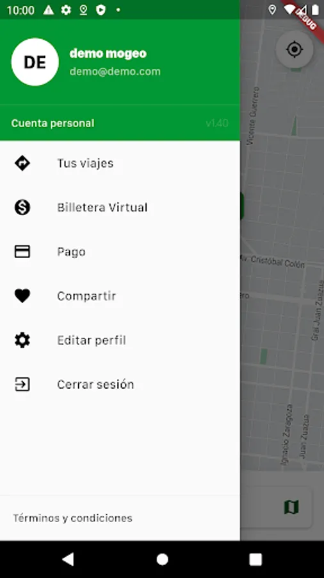Tap the Editar perfil gear icon
The image size is (324, 578).
[22, 340]
